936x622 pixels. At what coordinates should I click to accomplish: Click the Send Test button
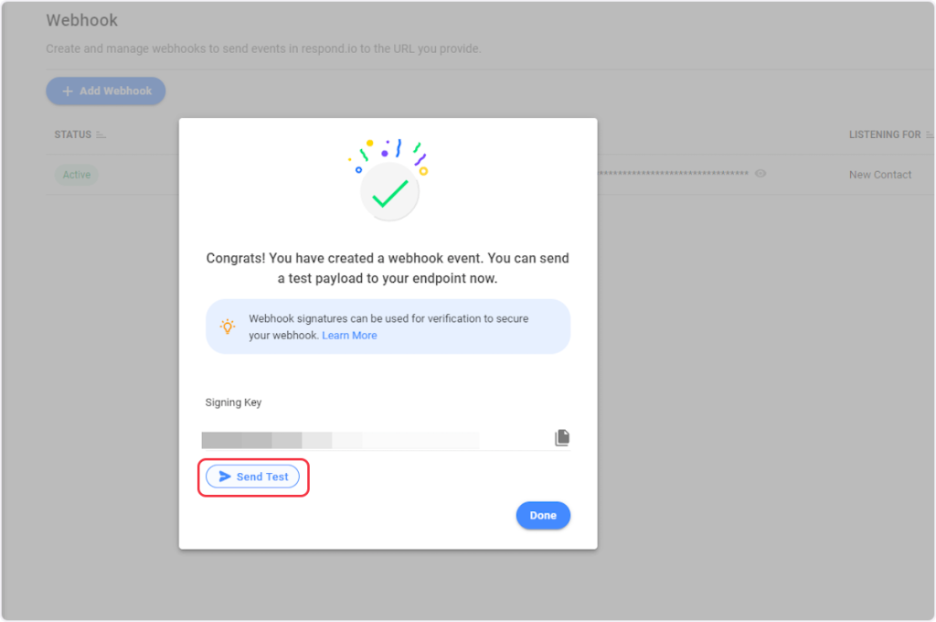(253, 477)
